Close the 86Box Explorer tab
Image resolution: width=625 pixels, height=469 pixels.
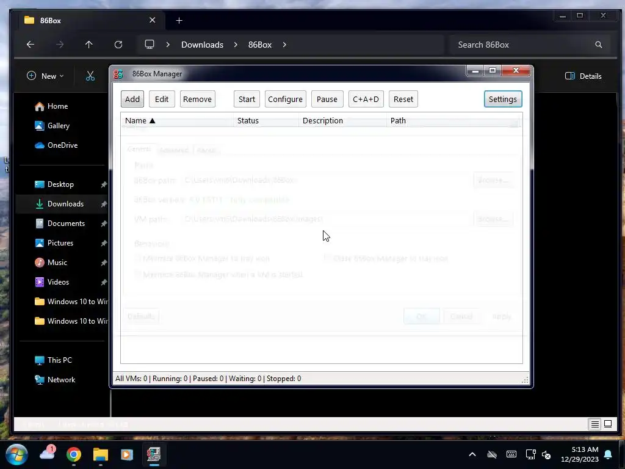pyautogui.click(x=152, y=20)
